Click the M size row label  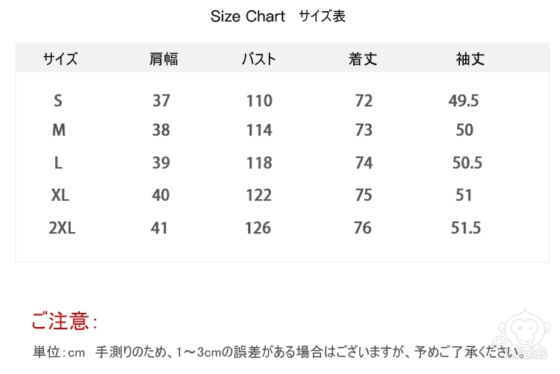pyautogui.click(x=59, y=130)
